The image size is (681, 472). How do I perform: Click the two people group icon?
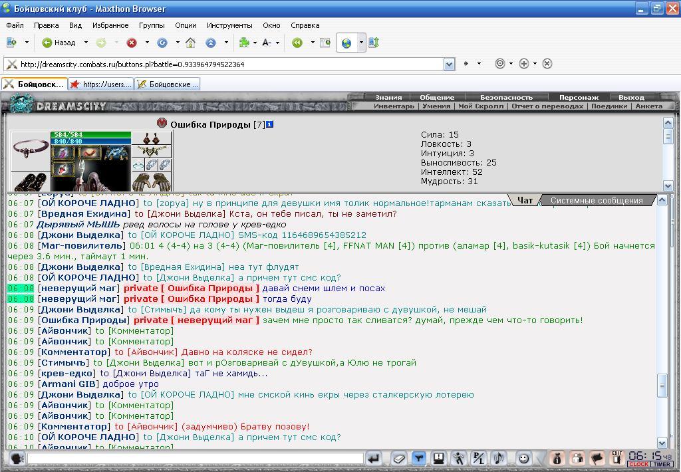pyautogui.click(x=577, y=458)
